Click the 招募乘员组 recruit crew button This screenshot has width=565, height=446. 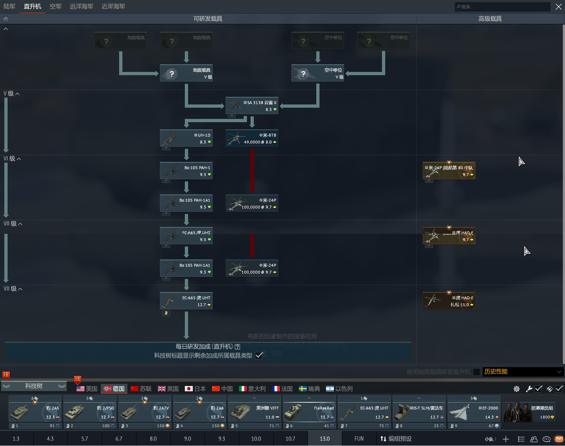529,412
